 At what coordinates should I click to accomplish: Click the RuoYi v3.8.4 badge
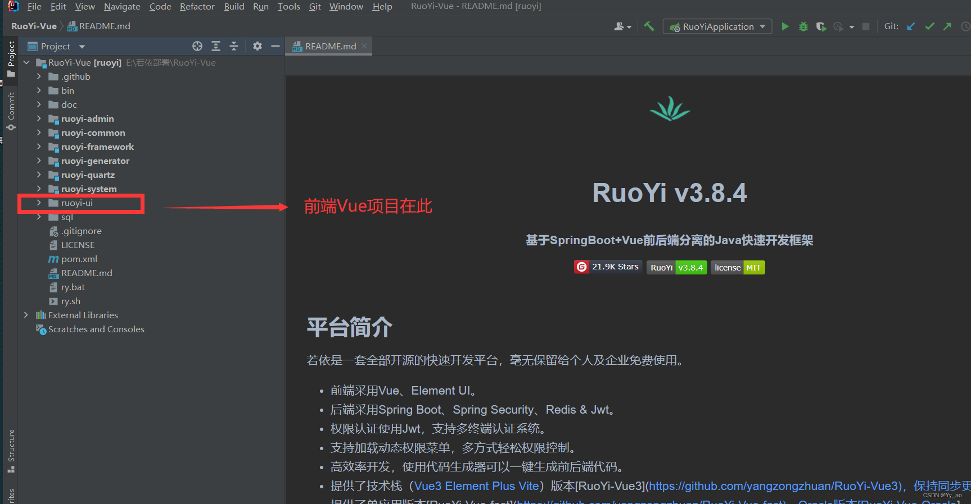[677, 268]
